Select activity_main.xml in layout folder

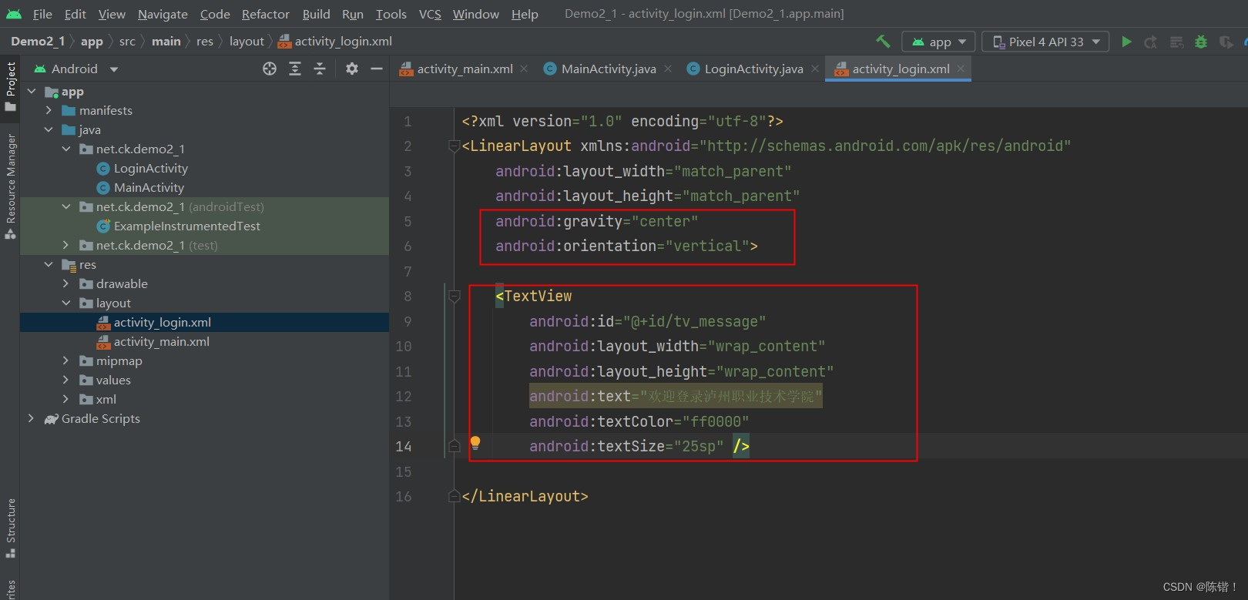(161, 341)
